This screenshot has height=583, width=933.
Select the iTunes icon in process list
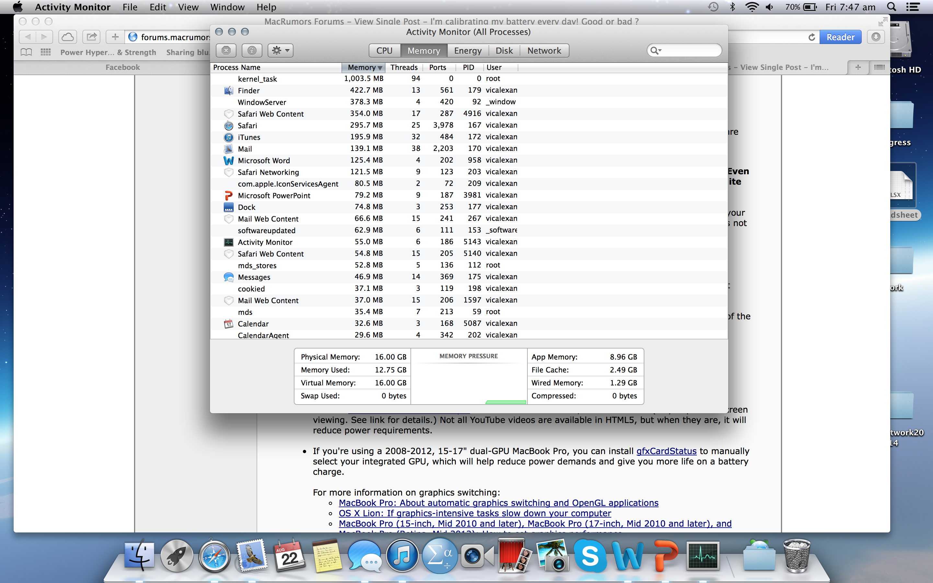point(229,137)
